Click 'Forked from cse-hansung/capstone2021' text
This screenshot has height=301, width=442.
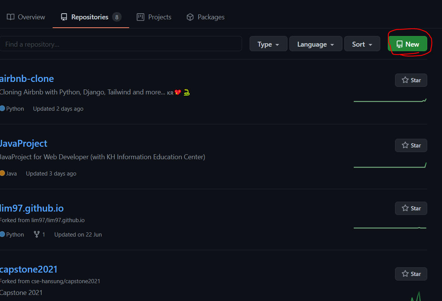click(50, 281)
